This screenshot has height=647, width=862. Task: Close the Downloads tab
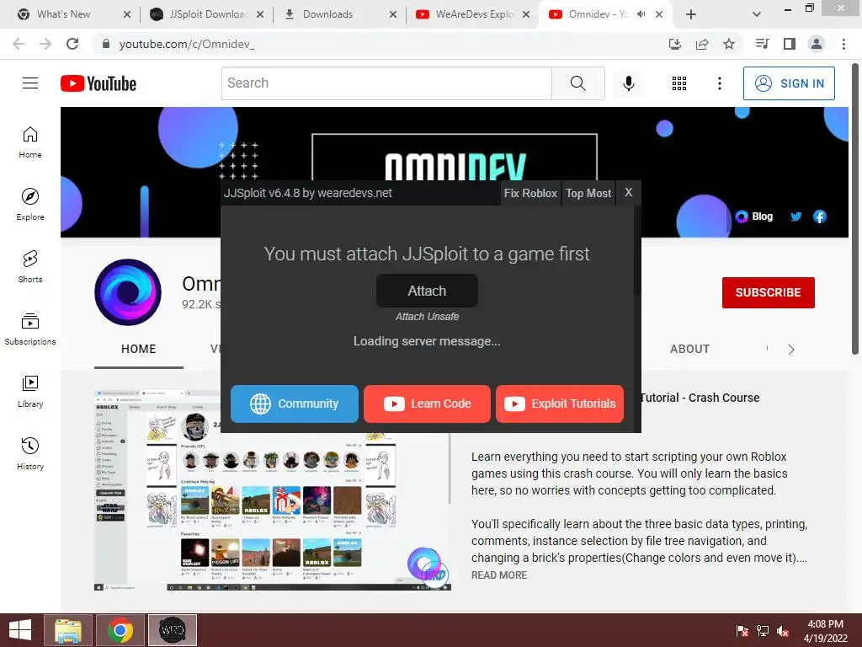pyautogui.click(x=392, y=14)
